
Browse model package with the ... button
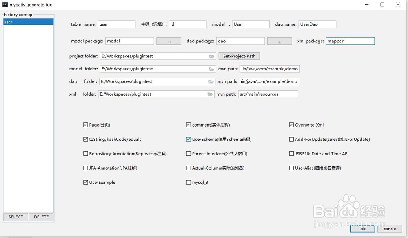click(169, 41)
